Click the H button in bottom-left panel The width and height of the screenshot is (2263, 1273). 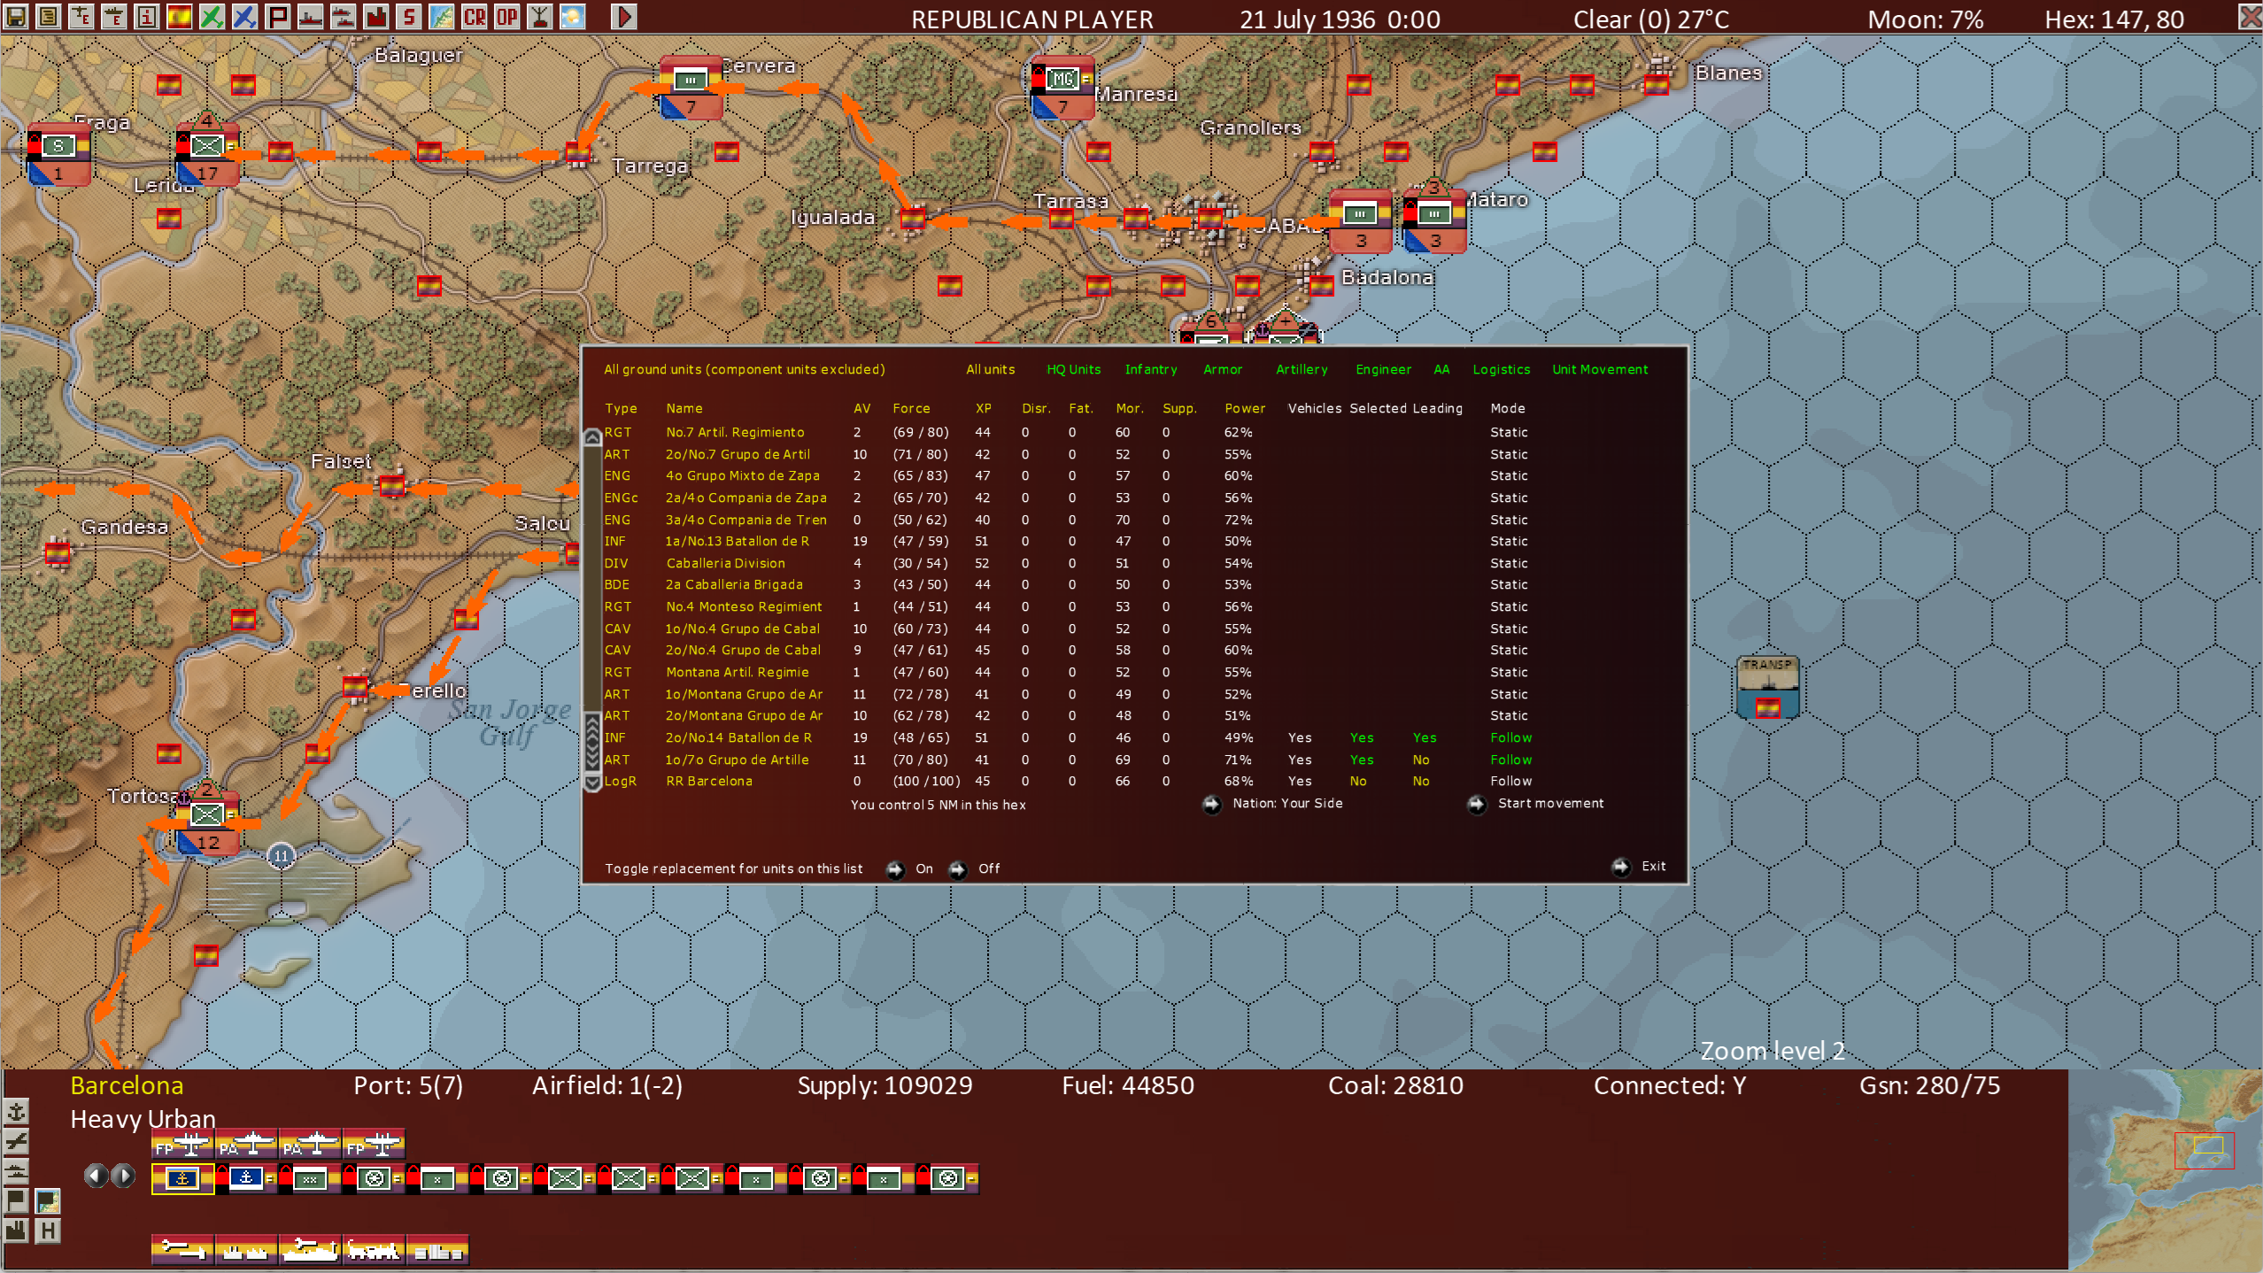pyautogui.click(x=48, y=1231)
